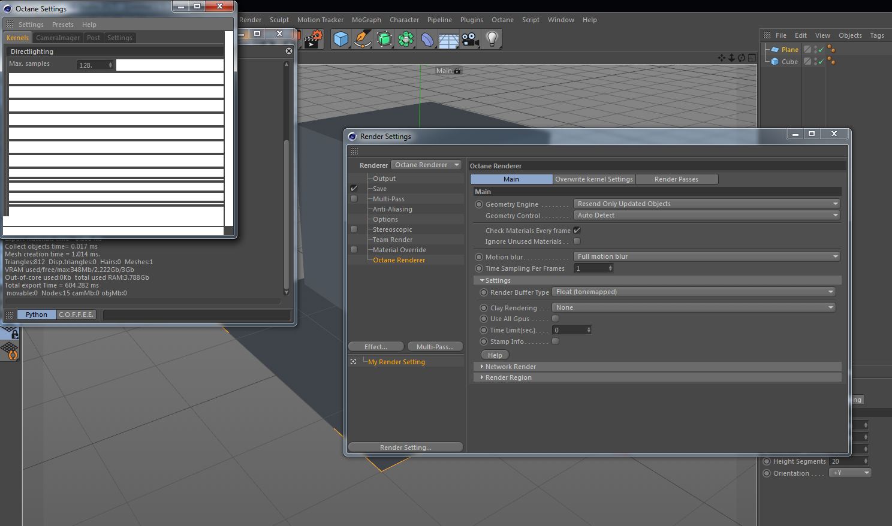Click the Help button in Octane settings

click(x=495, y=355)
